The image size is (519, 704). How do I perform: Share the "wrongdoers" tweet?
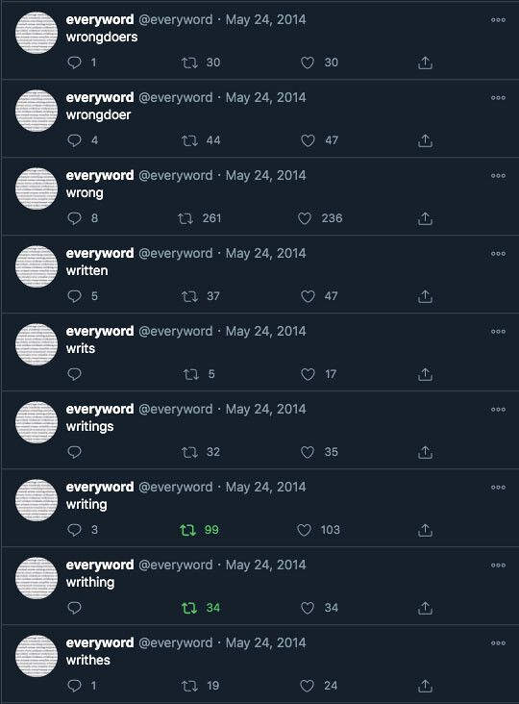point(425,63)
